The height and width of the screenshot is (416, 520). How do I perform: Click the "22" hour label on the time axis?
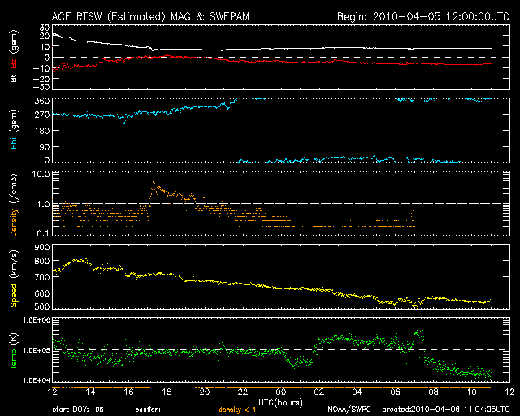(x=243, y=392)
